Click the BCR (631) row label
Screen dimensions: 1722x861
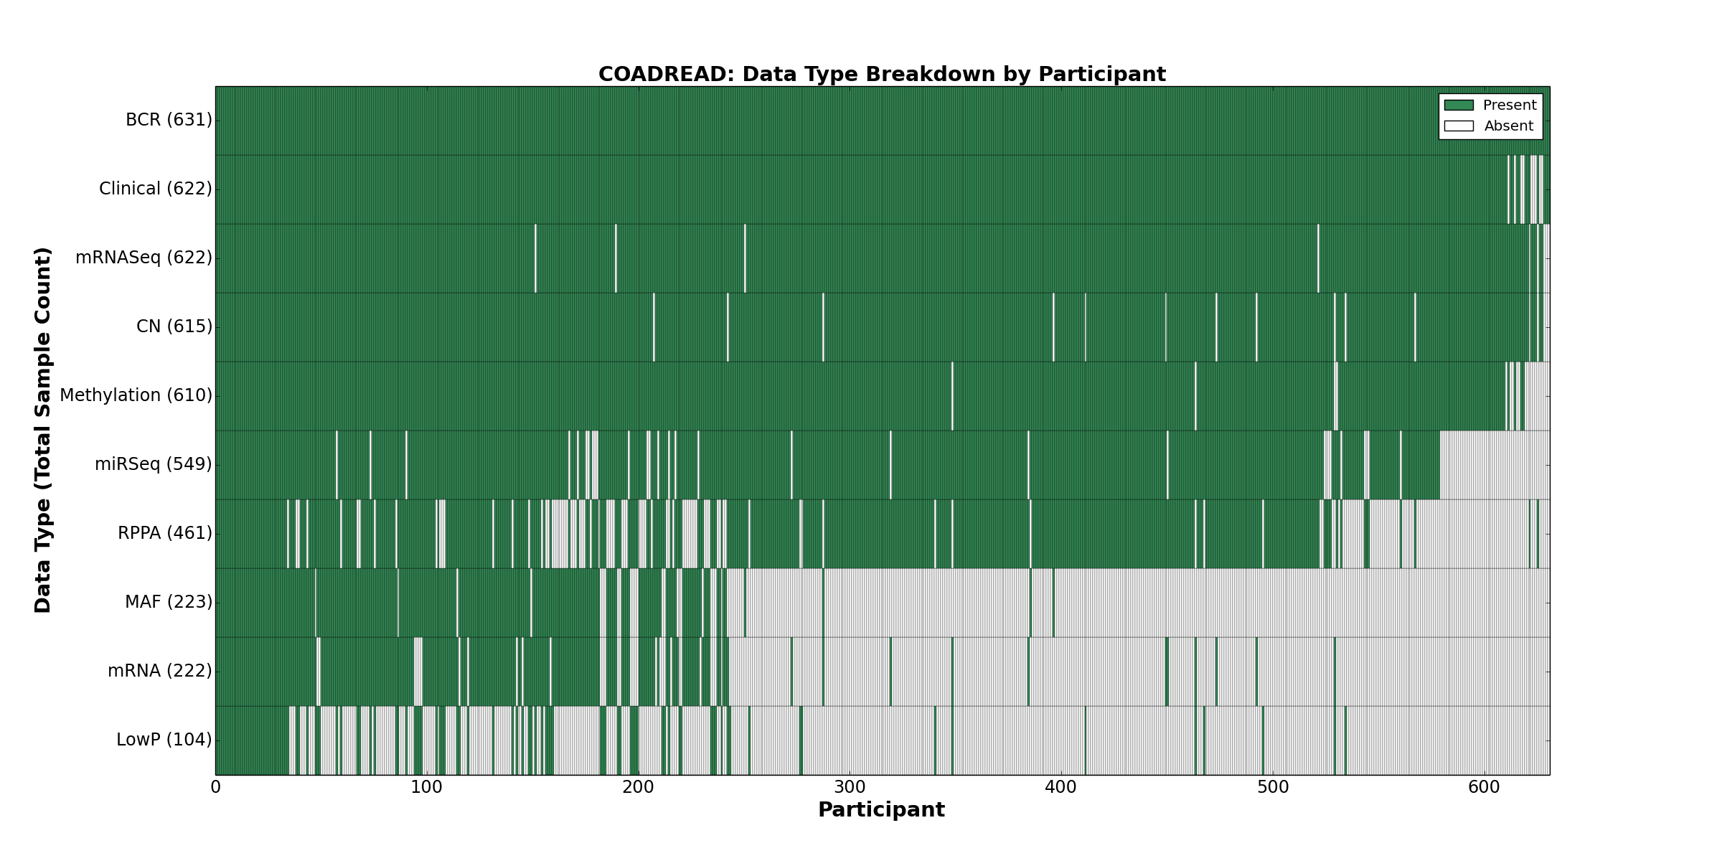click(169, 120)
